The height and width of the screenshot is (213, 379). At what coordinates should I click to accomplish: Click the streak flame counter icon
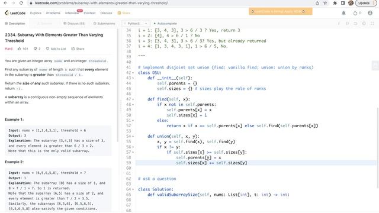[357, 13]
